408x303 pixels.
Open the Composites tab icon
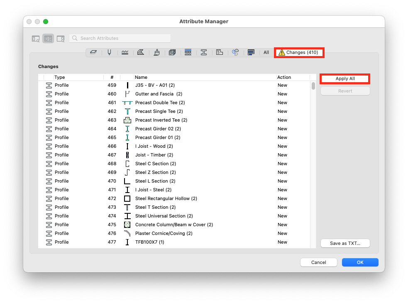(188, 52)
